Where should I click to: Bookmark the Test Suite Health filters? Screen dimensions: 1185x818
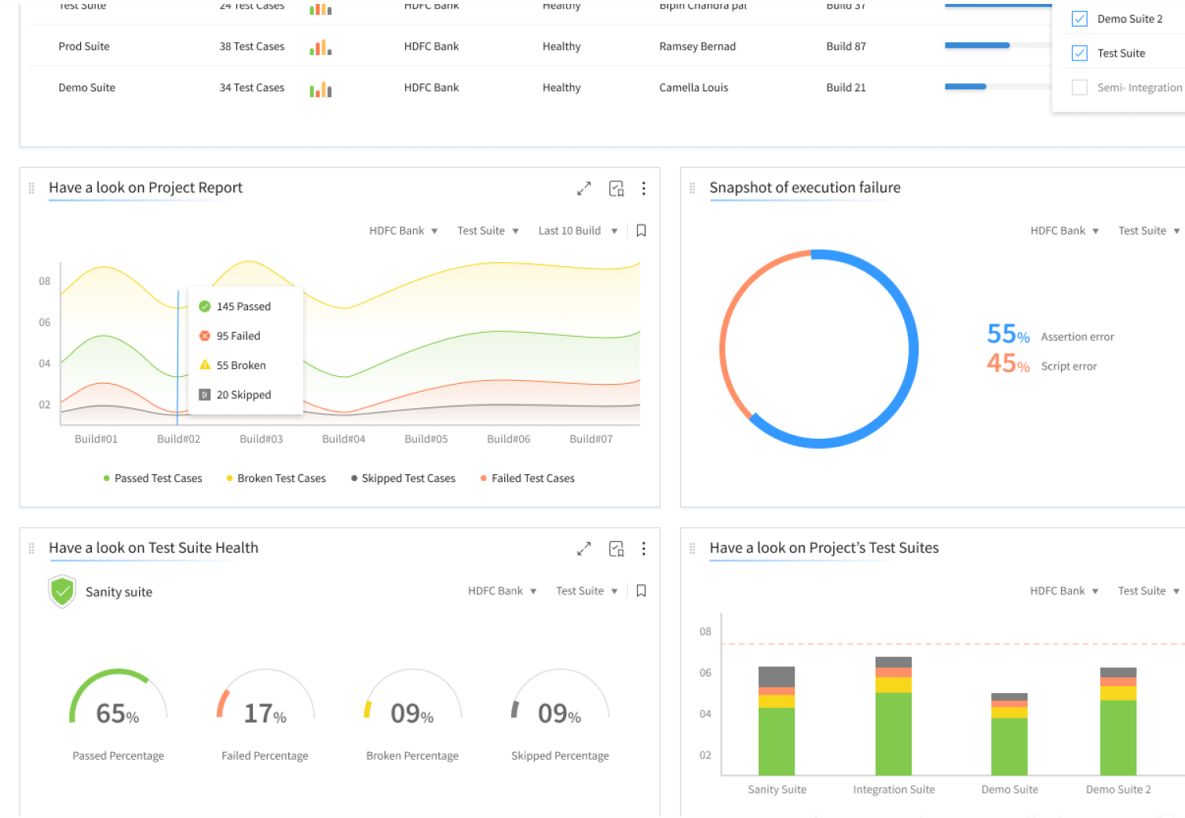(x=642, y=591)
